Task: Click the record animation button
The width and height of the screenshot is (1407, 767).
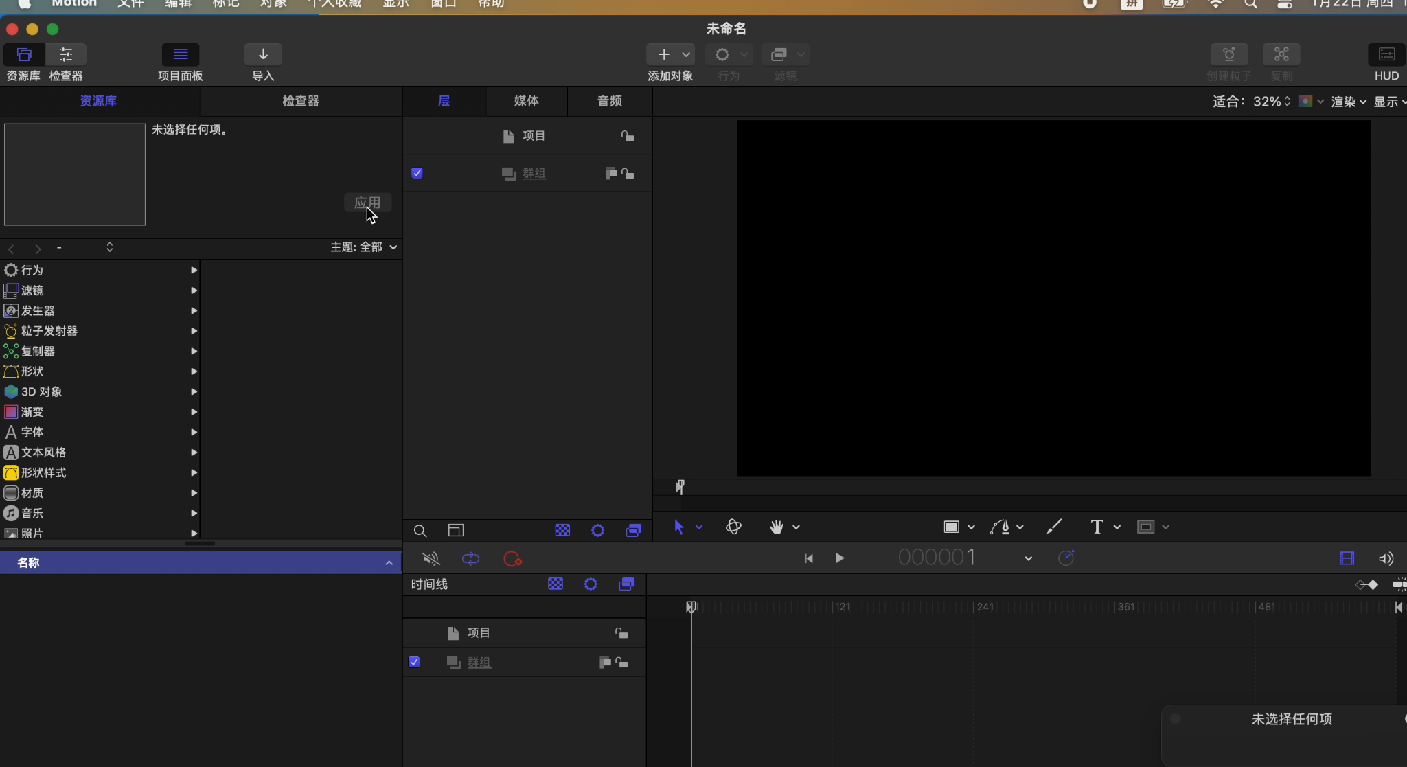Action: tap(512, 559)
